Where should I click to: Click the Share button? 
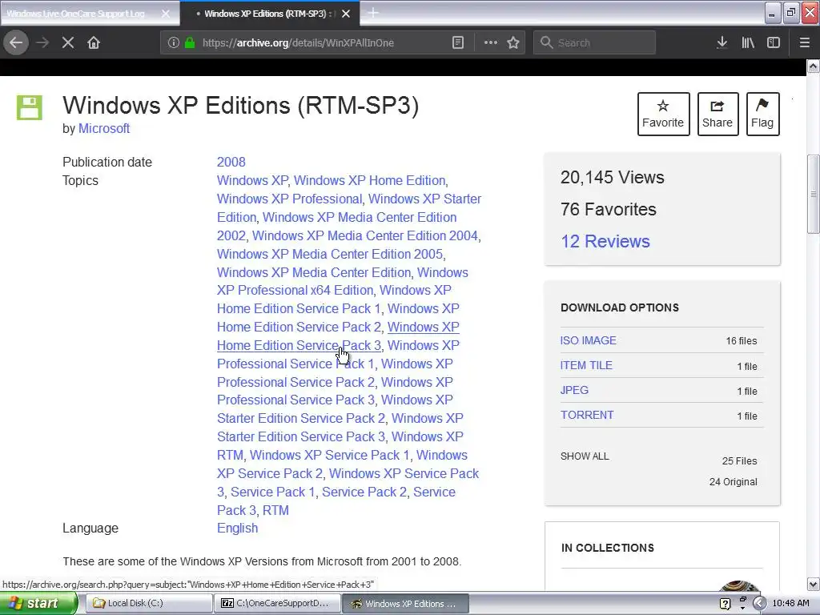coord(717,114)
